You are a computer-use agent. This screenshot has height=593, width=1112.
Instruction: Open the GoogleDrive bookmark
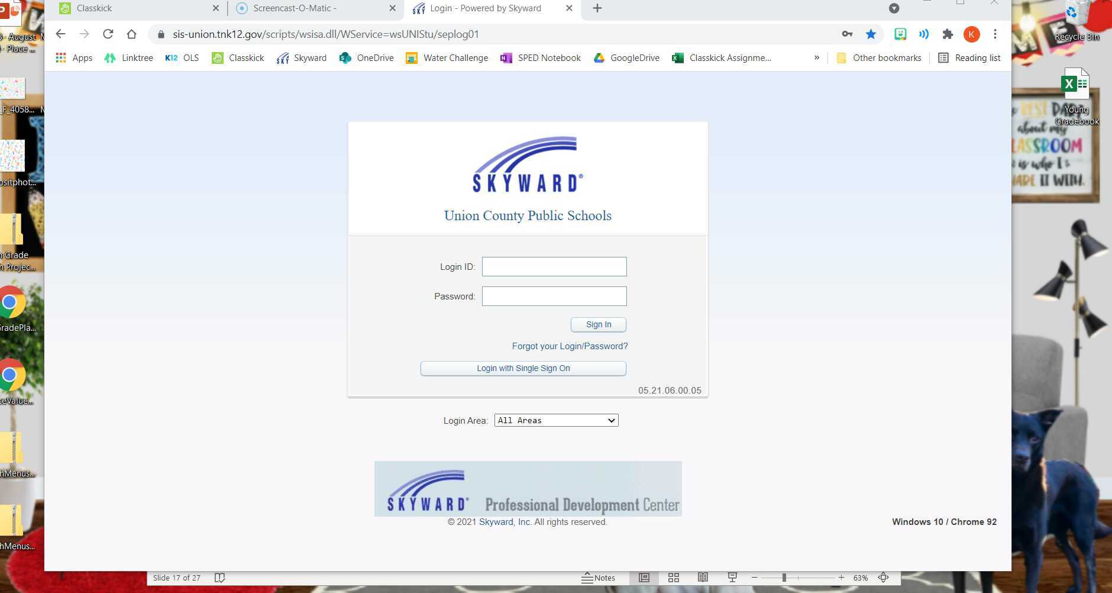(626, 58)
